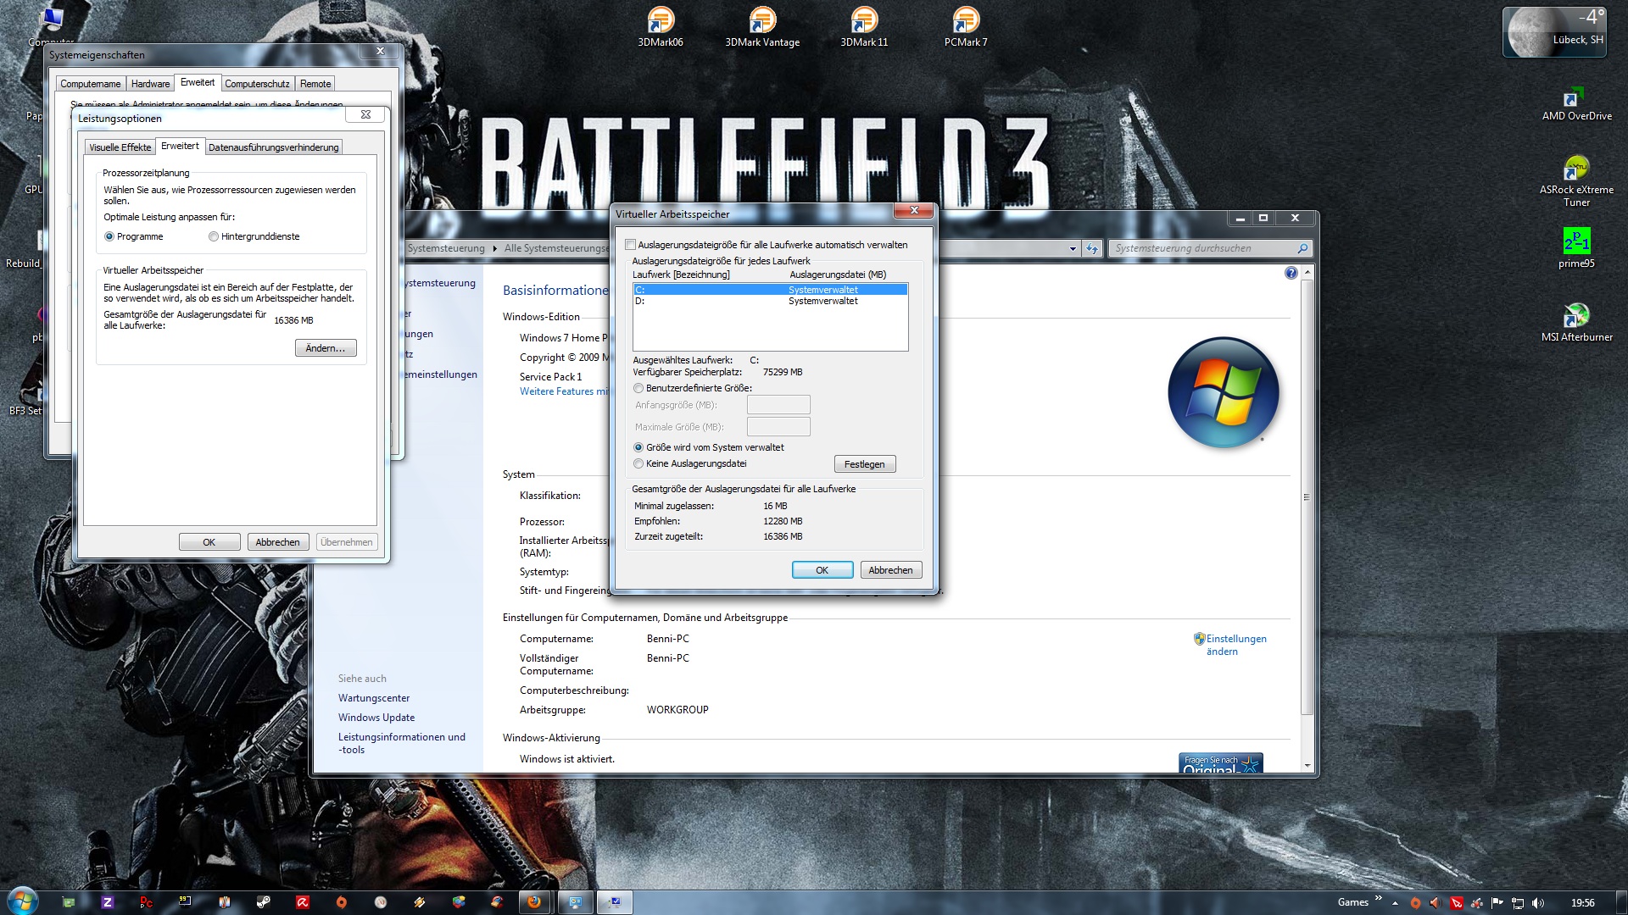Viewport: 1628px width, 915px height.
Task: Enable automatic paging file management checkbox
Action: (630, 245)
